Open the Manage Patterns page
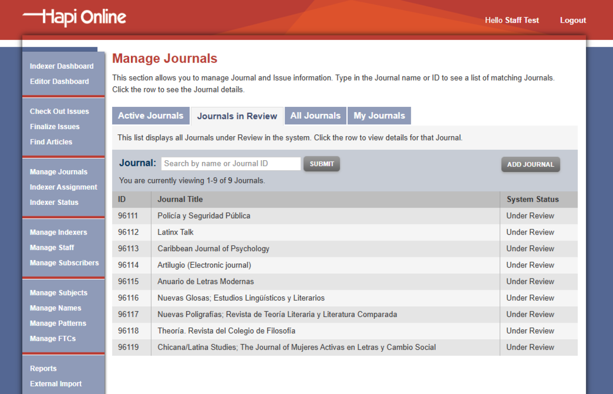This screenshot has height=394, width=613. 58,323
